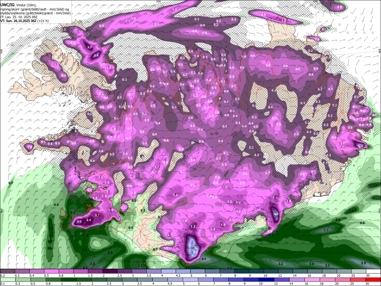Pick the white swatch after 30 in snow legend
Viewport: 381px width, 286px height.
tap(373, 271)
